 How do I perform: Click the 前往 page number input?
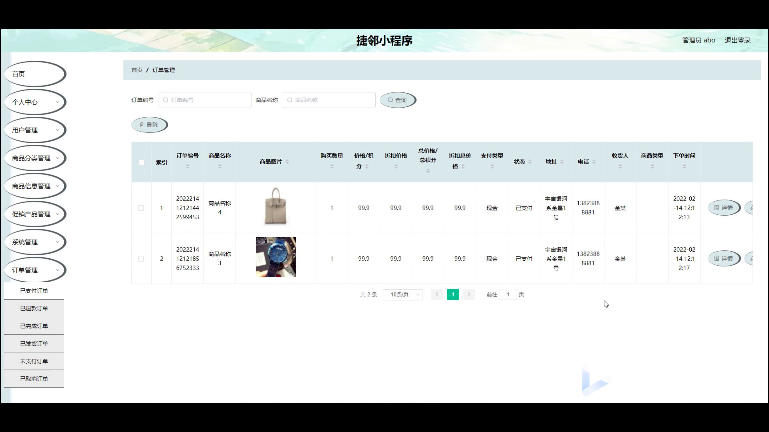coord(508,294)
